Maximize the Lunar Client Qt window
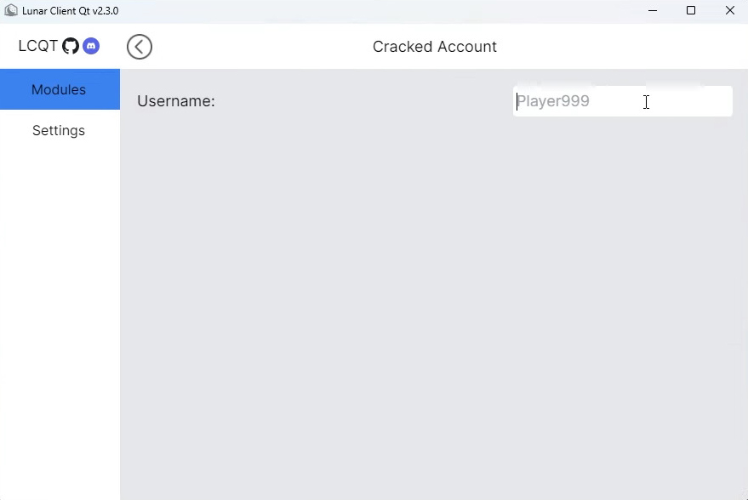The width and height of the screenshot is (748, 500). 691,10
